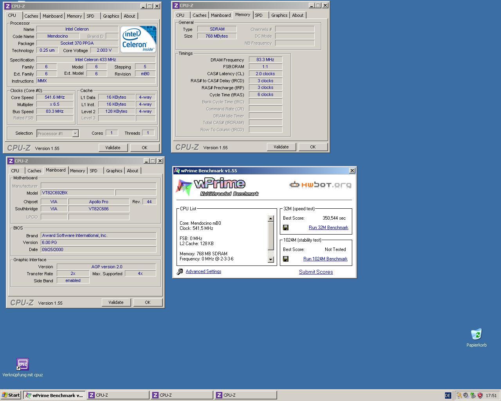Viewport: 501px width, 401px height.
Task: Click the wPrime Benchmark title bar icon
Action: click(x=177, y=171)
